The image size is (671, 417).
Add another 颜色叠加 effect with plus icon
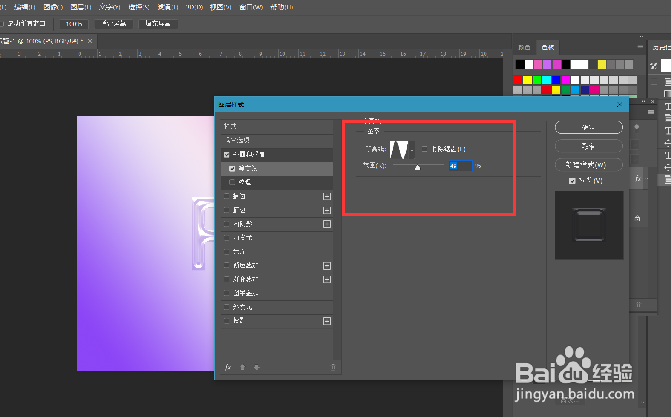(x=327, y=266)
